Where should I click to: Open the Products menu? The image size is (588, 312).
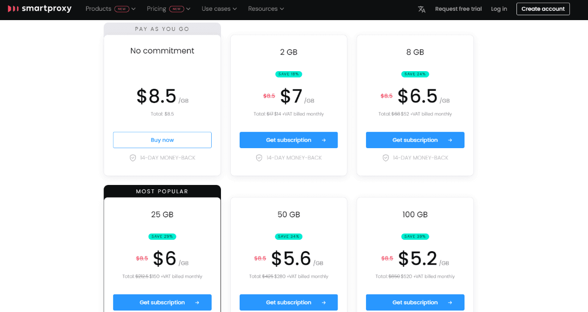pyautogui.click(x=98, y=9)
